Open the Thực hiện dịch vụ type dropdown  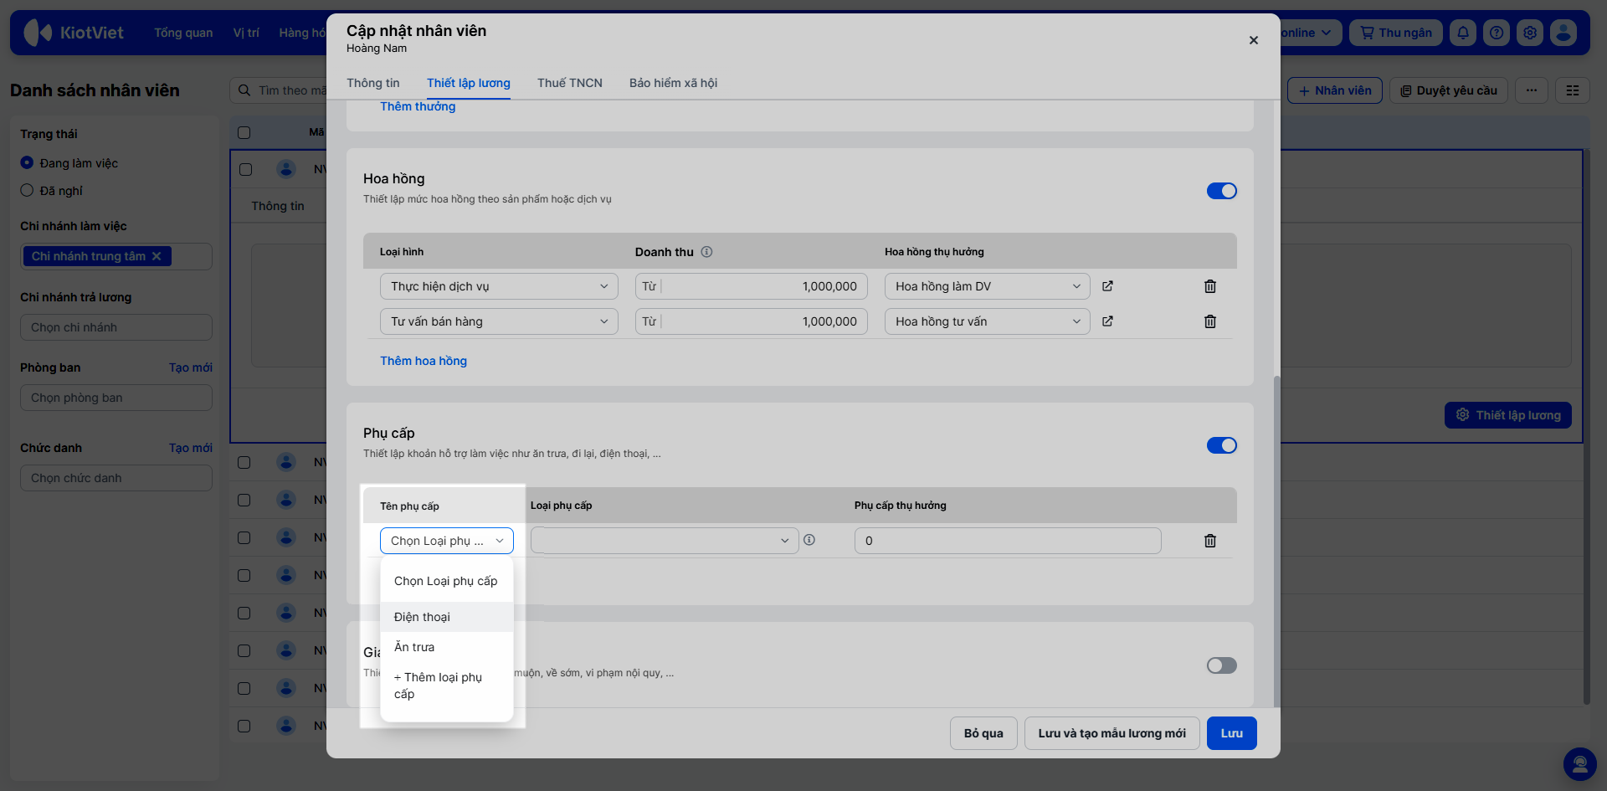[x=499, y=286]
